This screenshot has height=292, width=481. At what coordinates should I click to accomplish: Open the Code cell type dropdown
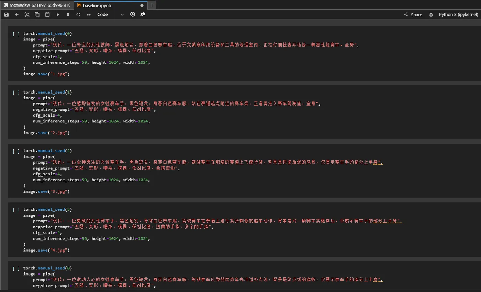(x=111, y=15)
